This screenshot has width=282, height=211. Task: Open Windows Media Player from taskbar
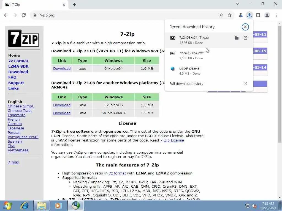click(x=58, y=206)
